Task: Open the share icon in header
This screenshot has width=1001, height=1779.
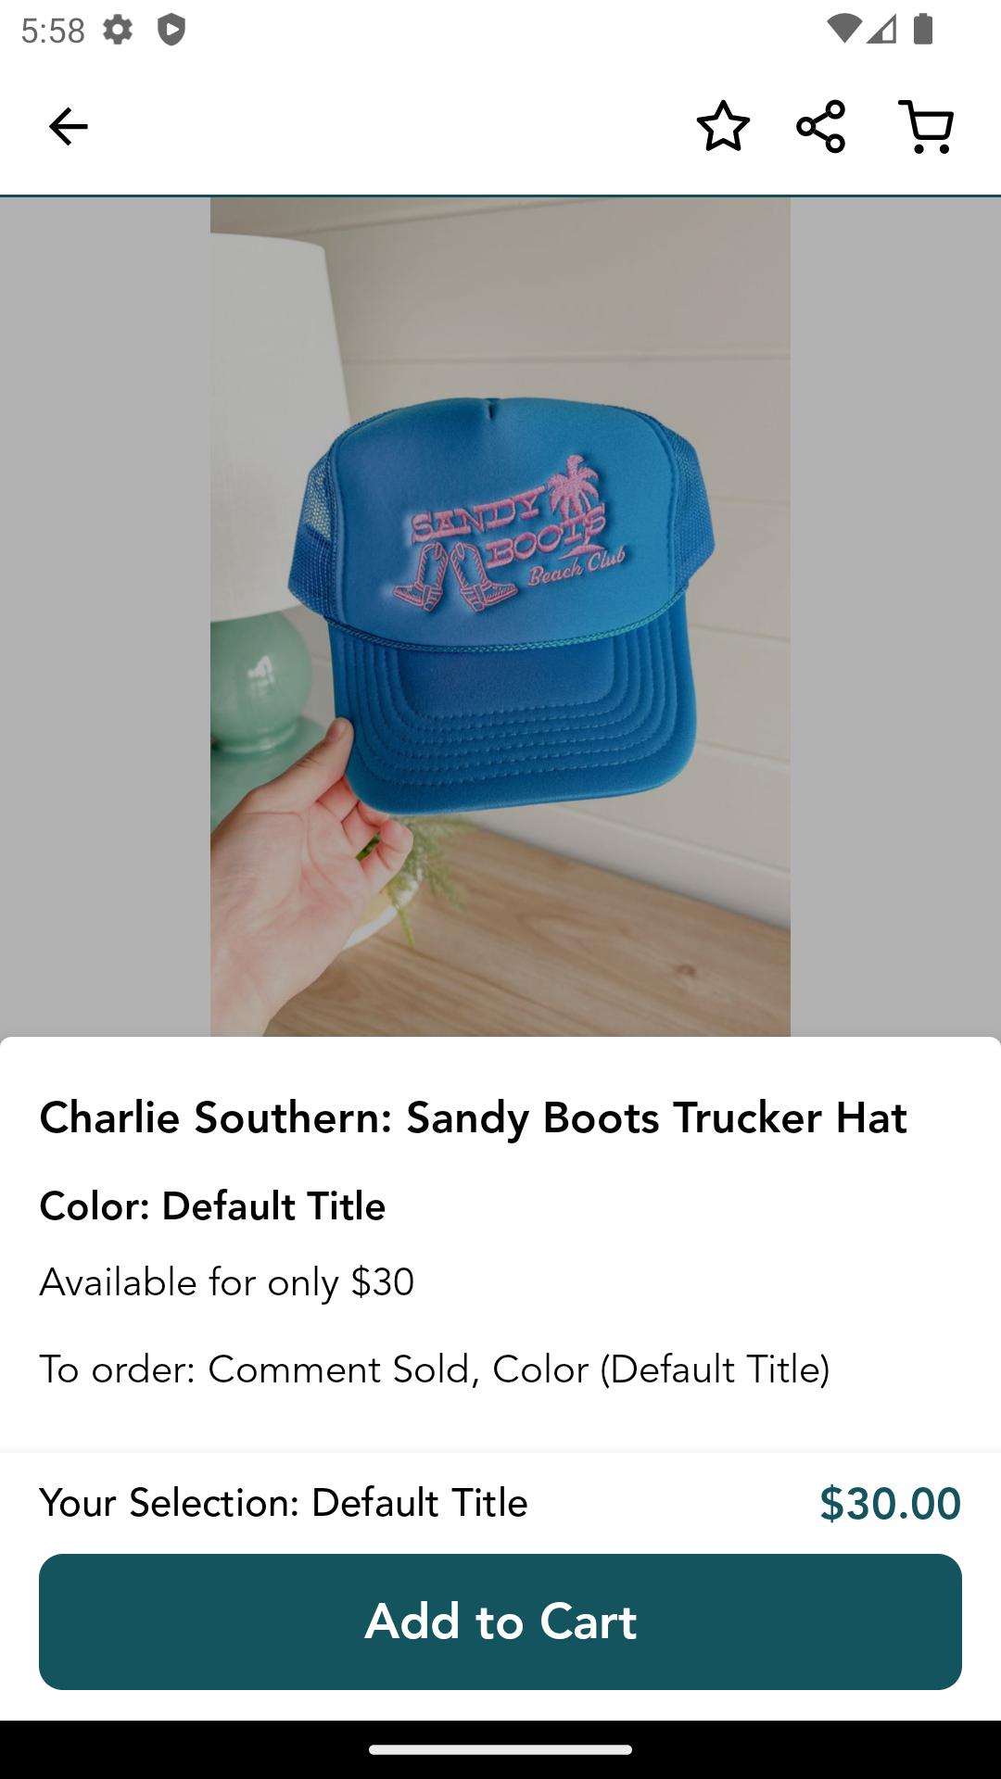Action: 821,126
